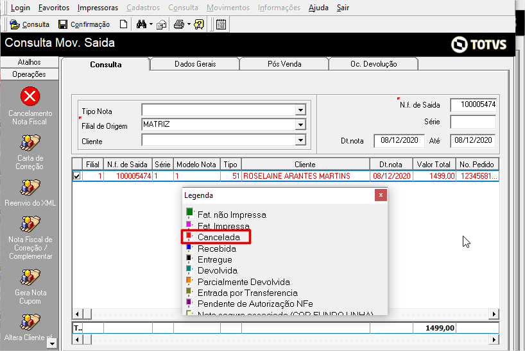This screenshot has height=351, width=525.
Task: Click the N.f. de Saida column header
Action: pyautogui.click(x=128, y=165)
